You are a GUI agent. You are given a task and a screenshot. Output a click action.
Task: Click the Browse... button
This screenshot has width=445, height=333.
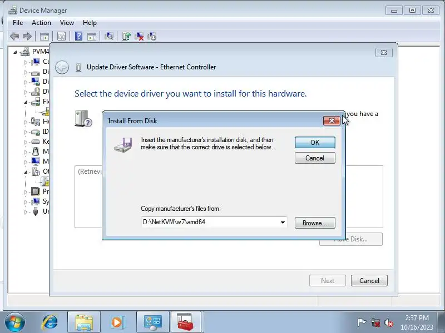(x=315, y=223)
